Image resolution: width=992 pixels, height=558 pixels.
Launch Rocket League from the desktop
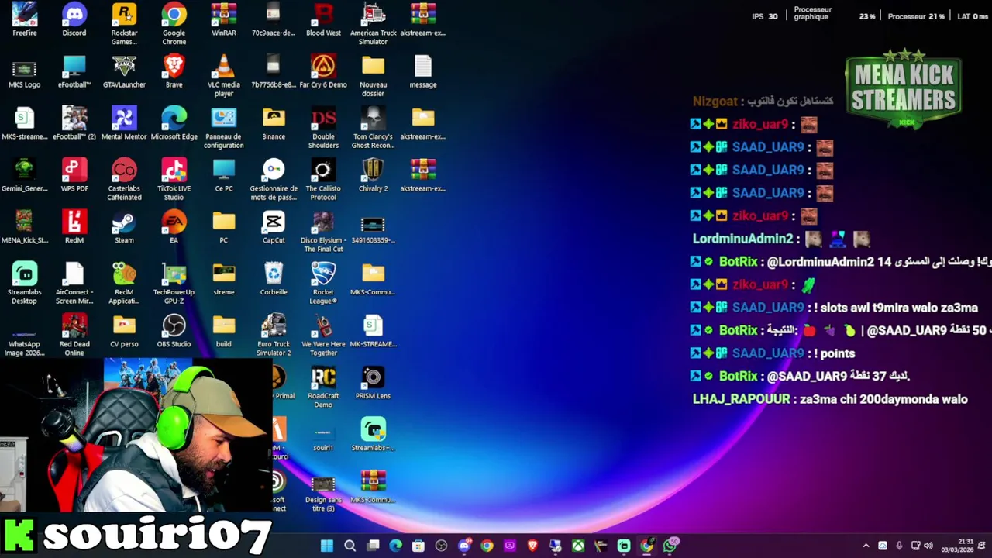pos(323,283)
